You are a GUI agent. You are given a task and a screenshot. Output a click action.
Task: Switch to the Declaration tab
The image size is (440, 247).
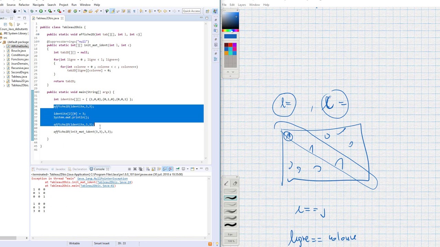click(x=77, y=169)
